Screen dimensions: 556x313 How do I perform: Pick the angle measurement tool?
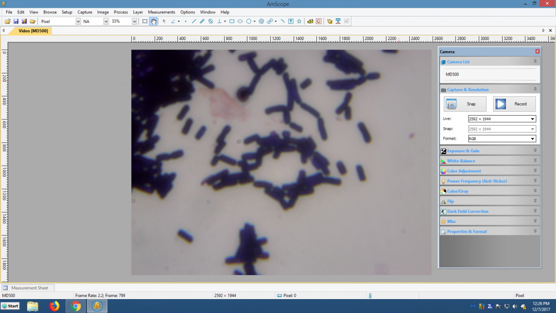tap(173, 21)
